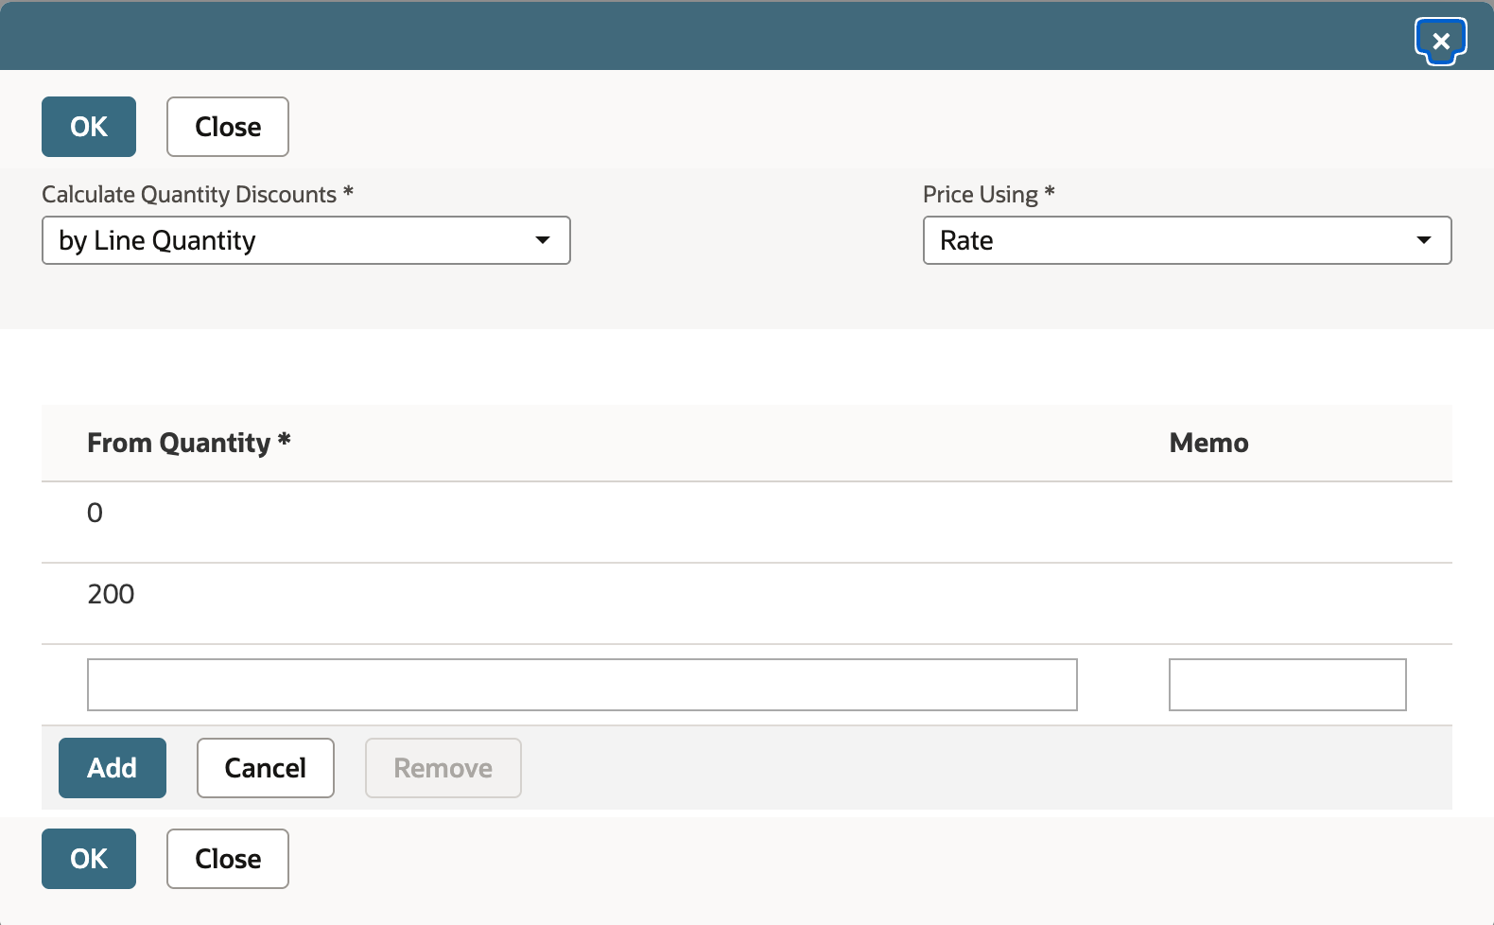Open the Calculate Quantity Discounts dropdown
Viewport: 1494px width, 925px height.
(306, 240)
